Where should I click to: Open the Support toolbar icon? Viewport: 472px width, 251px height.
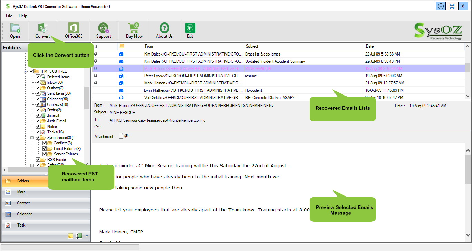pos(104,31)
